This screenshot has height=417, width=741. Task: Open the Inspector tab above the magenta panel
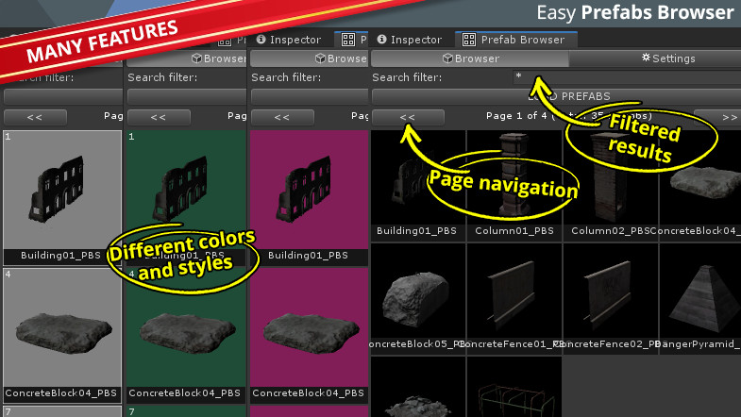point(290,40)
